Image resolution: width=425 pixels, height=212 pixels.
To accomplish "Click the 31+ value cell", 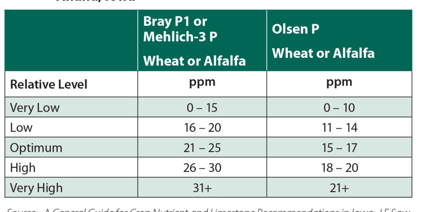I will click(202, 188).
